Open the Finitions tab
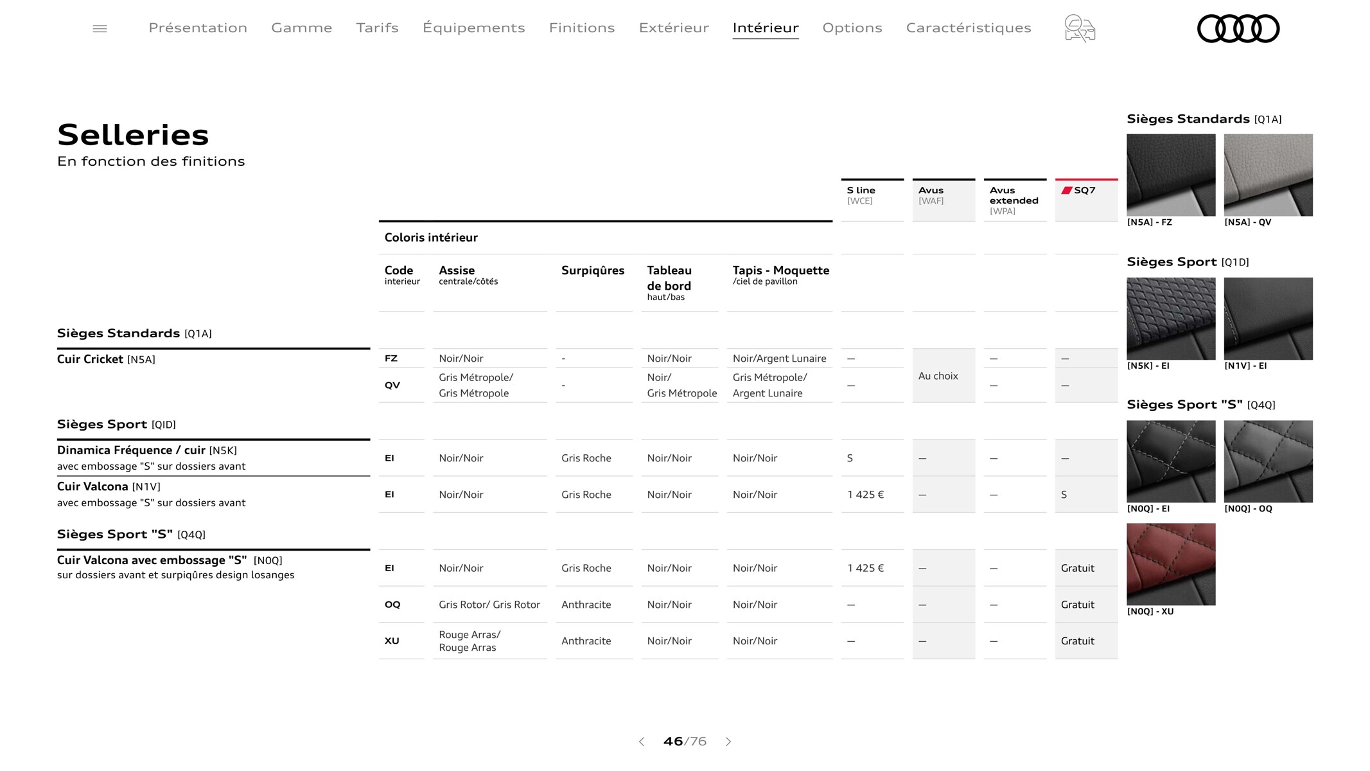The width and height of the screenshot is (1370, 771). pyautogui.click(x=582, y=28)
